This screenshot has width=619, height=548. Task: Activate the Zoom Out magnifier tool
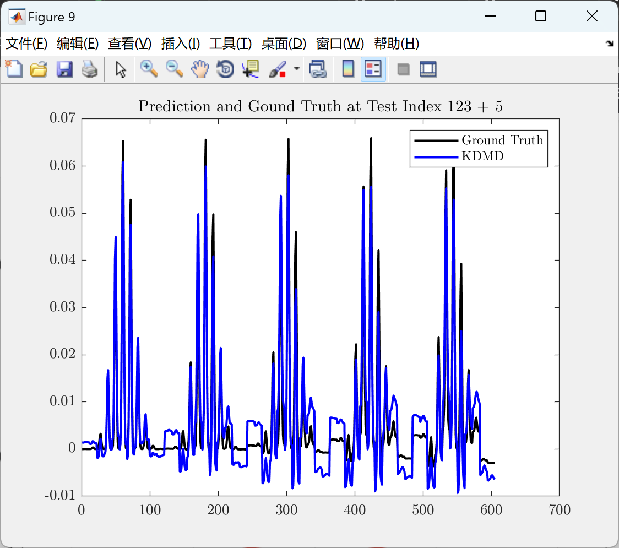174,69
